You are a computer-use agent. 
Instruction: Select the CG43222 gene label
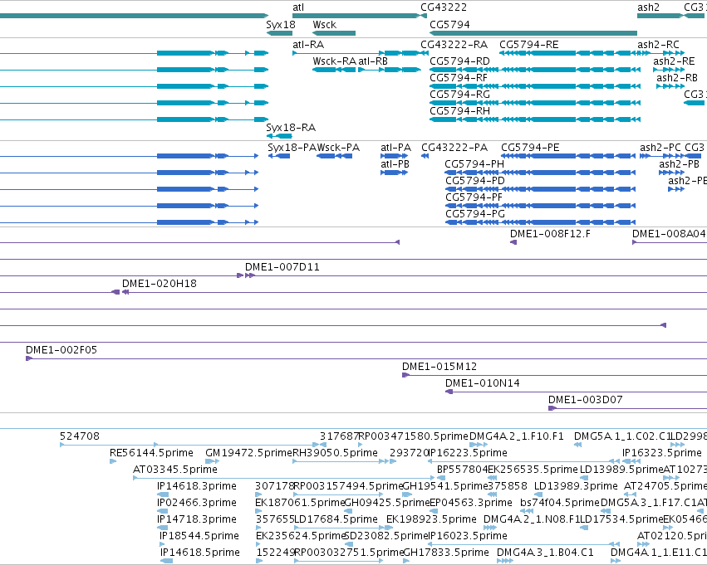point(444,7)
